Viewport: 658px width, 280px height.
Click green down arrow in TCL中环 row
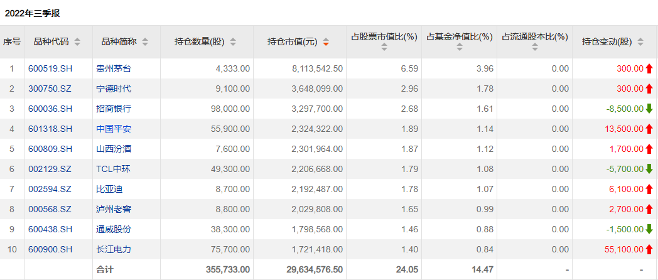click(649, 169)
